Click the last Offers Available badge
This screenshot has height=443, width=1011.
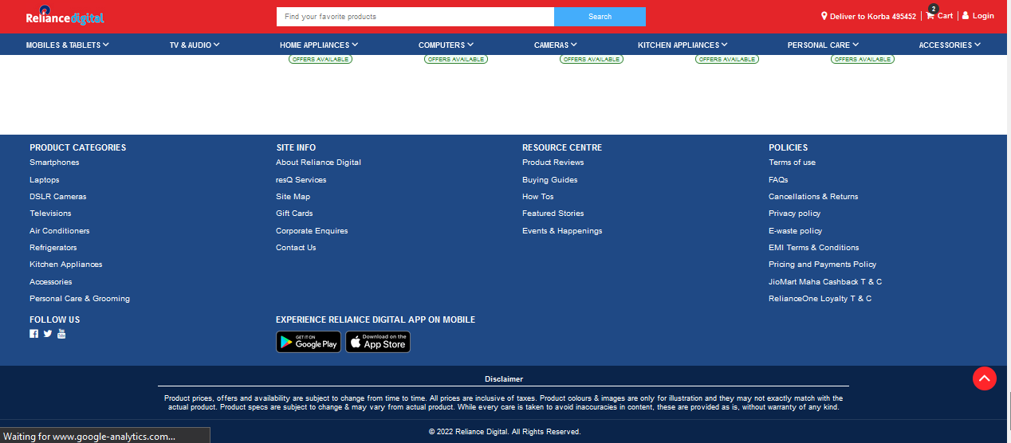coord(863,59)
